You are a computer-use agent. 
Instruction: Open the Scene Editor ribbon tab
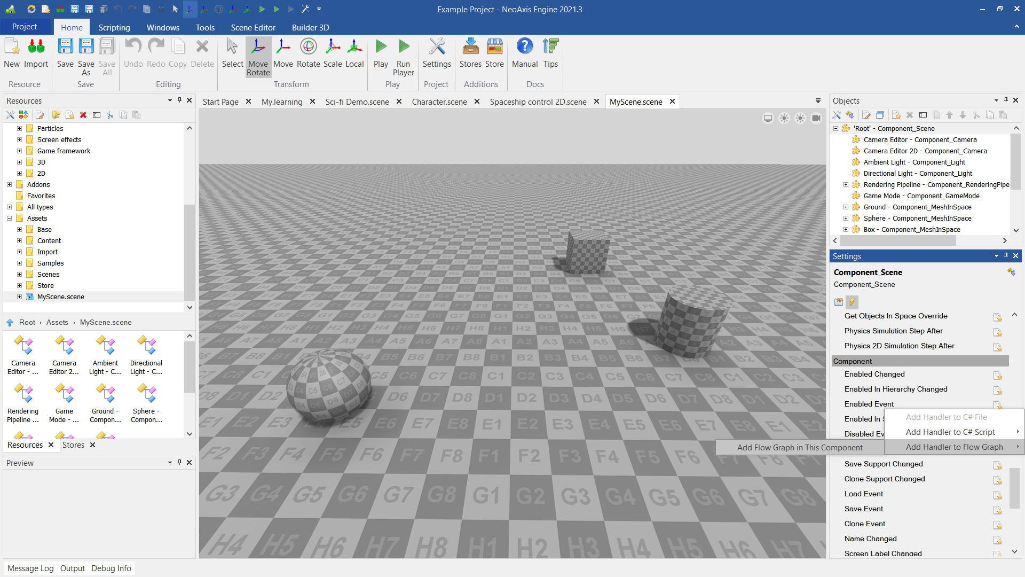pos(253,27)
